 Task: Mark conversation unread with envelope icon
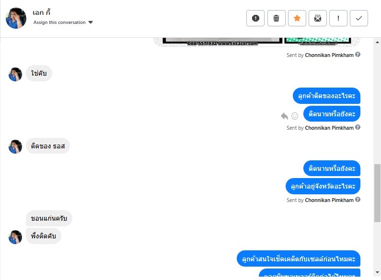click(x=318, y=18)
